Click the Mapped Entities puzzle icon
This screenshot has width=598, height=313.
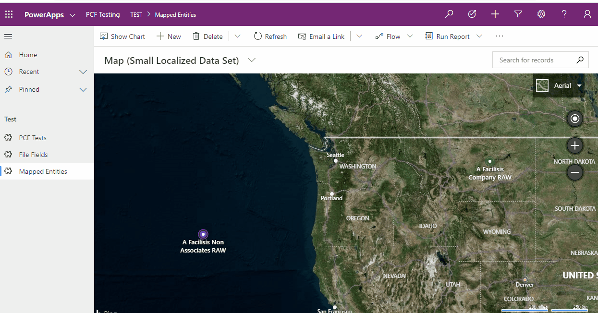point(8,171)
